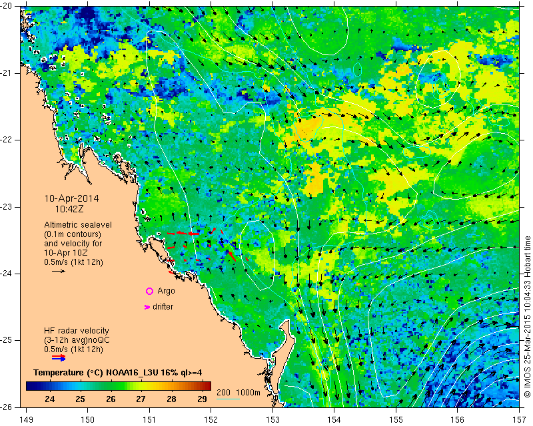The width and height of the screenshot is (533, 426).
Task: Click the color bar label '24'
Action: [49, 399]
